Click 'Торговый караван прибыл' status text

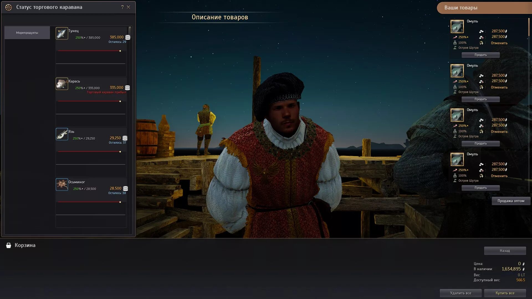[x=106, y=92]
